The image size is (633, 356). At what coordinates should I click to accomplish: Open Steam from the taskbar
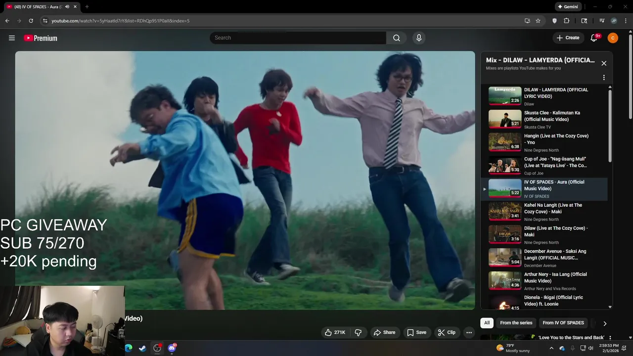pos(142,348)
